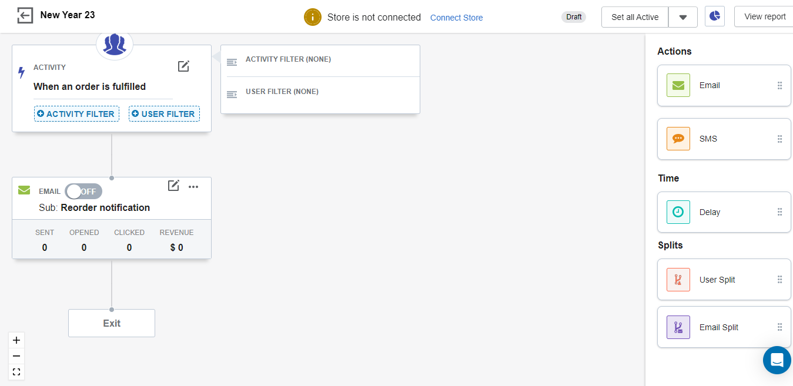
Task: Grab the drag handle on the SMS action
Action: coord(780,139)
